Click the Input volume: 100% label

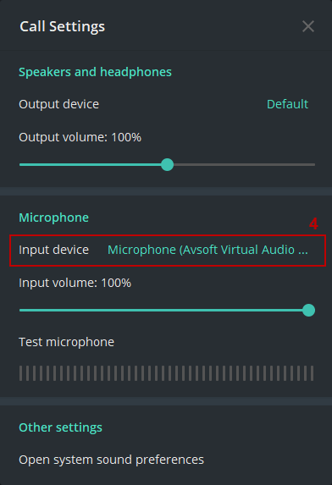(x=75, y=283)
